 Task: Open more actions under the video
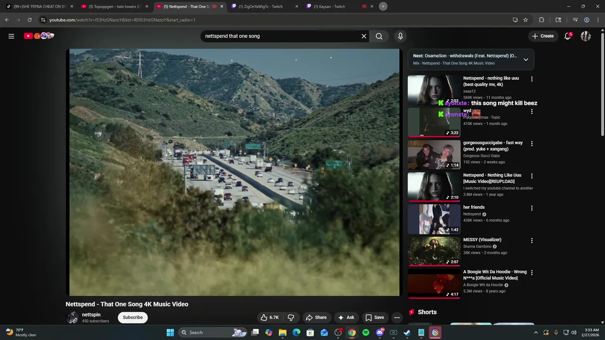coord(397,317)
